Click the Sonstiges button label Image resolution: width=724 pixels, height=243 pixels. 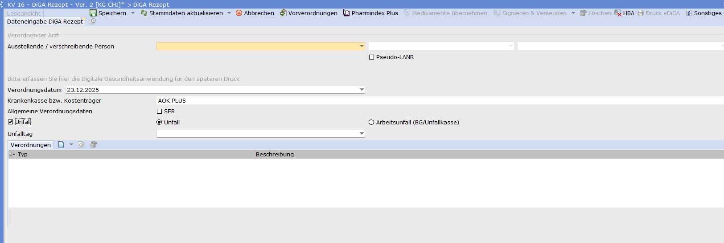(708, 13)
